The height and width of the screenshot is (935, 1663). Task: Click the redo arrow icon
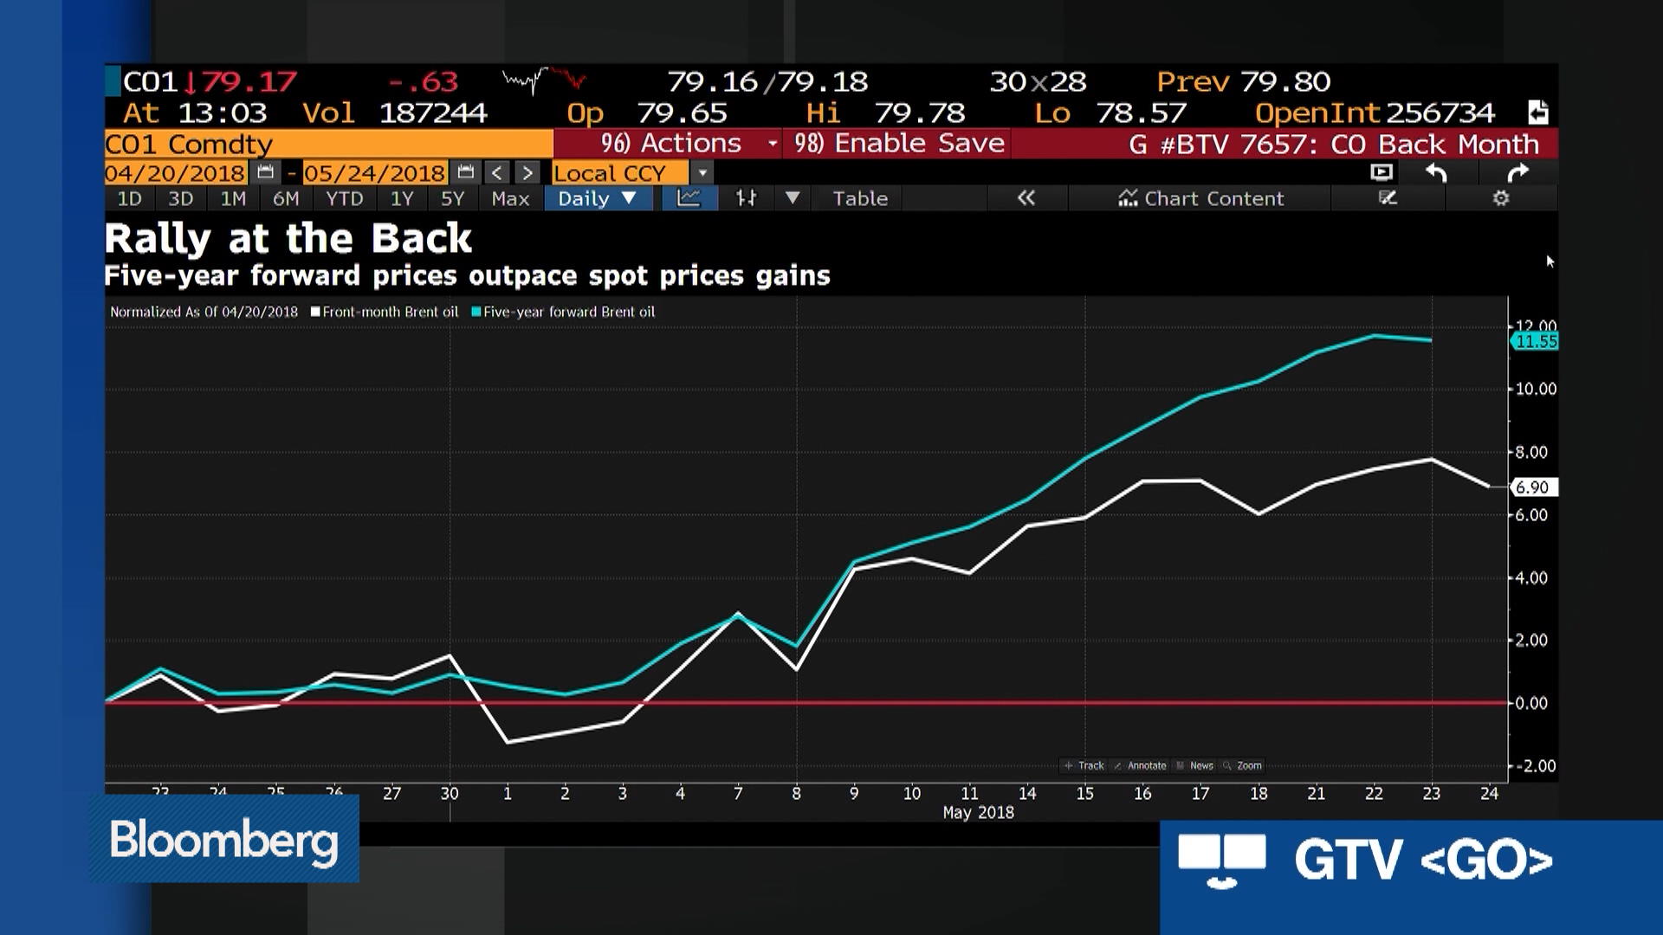click(1517, 173)
